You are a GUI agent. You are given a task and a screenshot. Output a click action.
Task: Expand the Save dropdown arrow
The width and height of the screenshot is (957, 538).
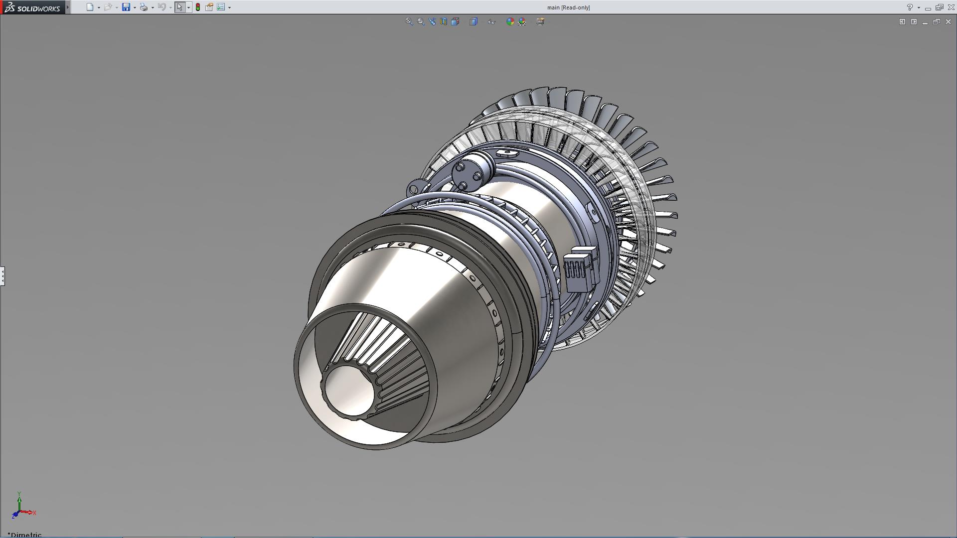coord(135,7)
